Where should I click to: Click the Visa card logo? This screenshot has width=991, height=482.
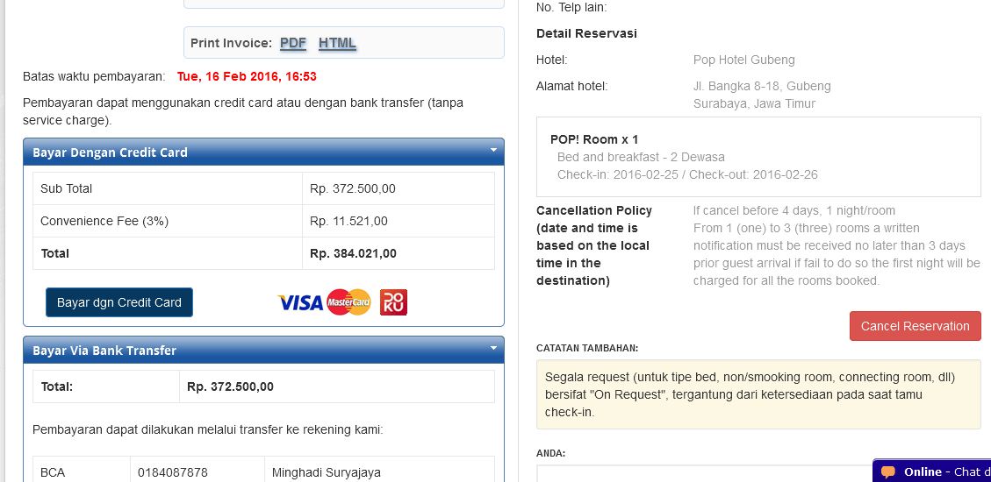click(300, 302)
